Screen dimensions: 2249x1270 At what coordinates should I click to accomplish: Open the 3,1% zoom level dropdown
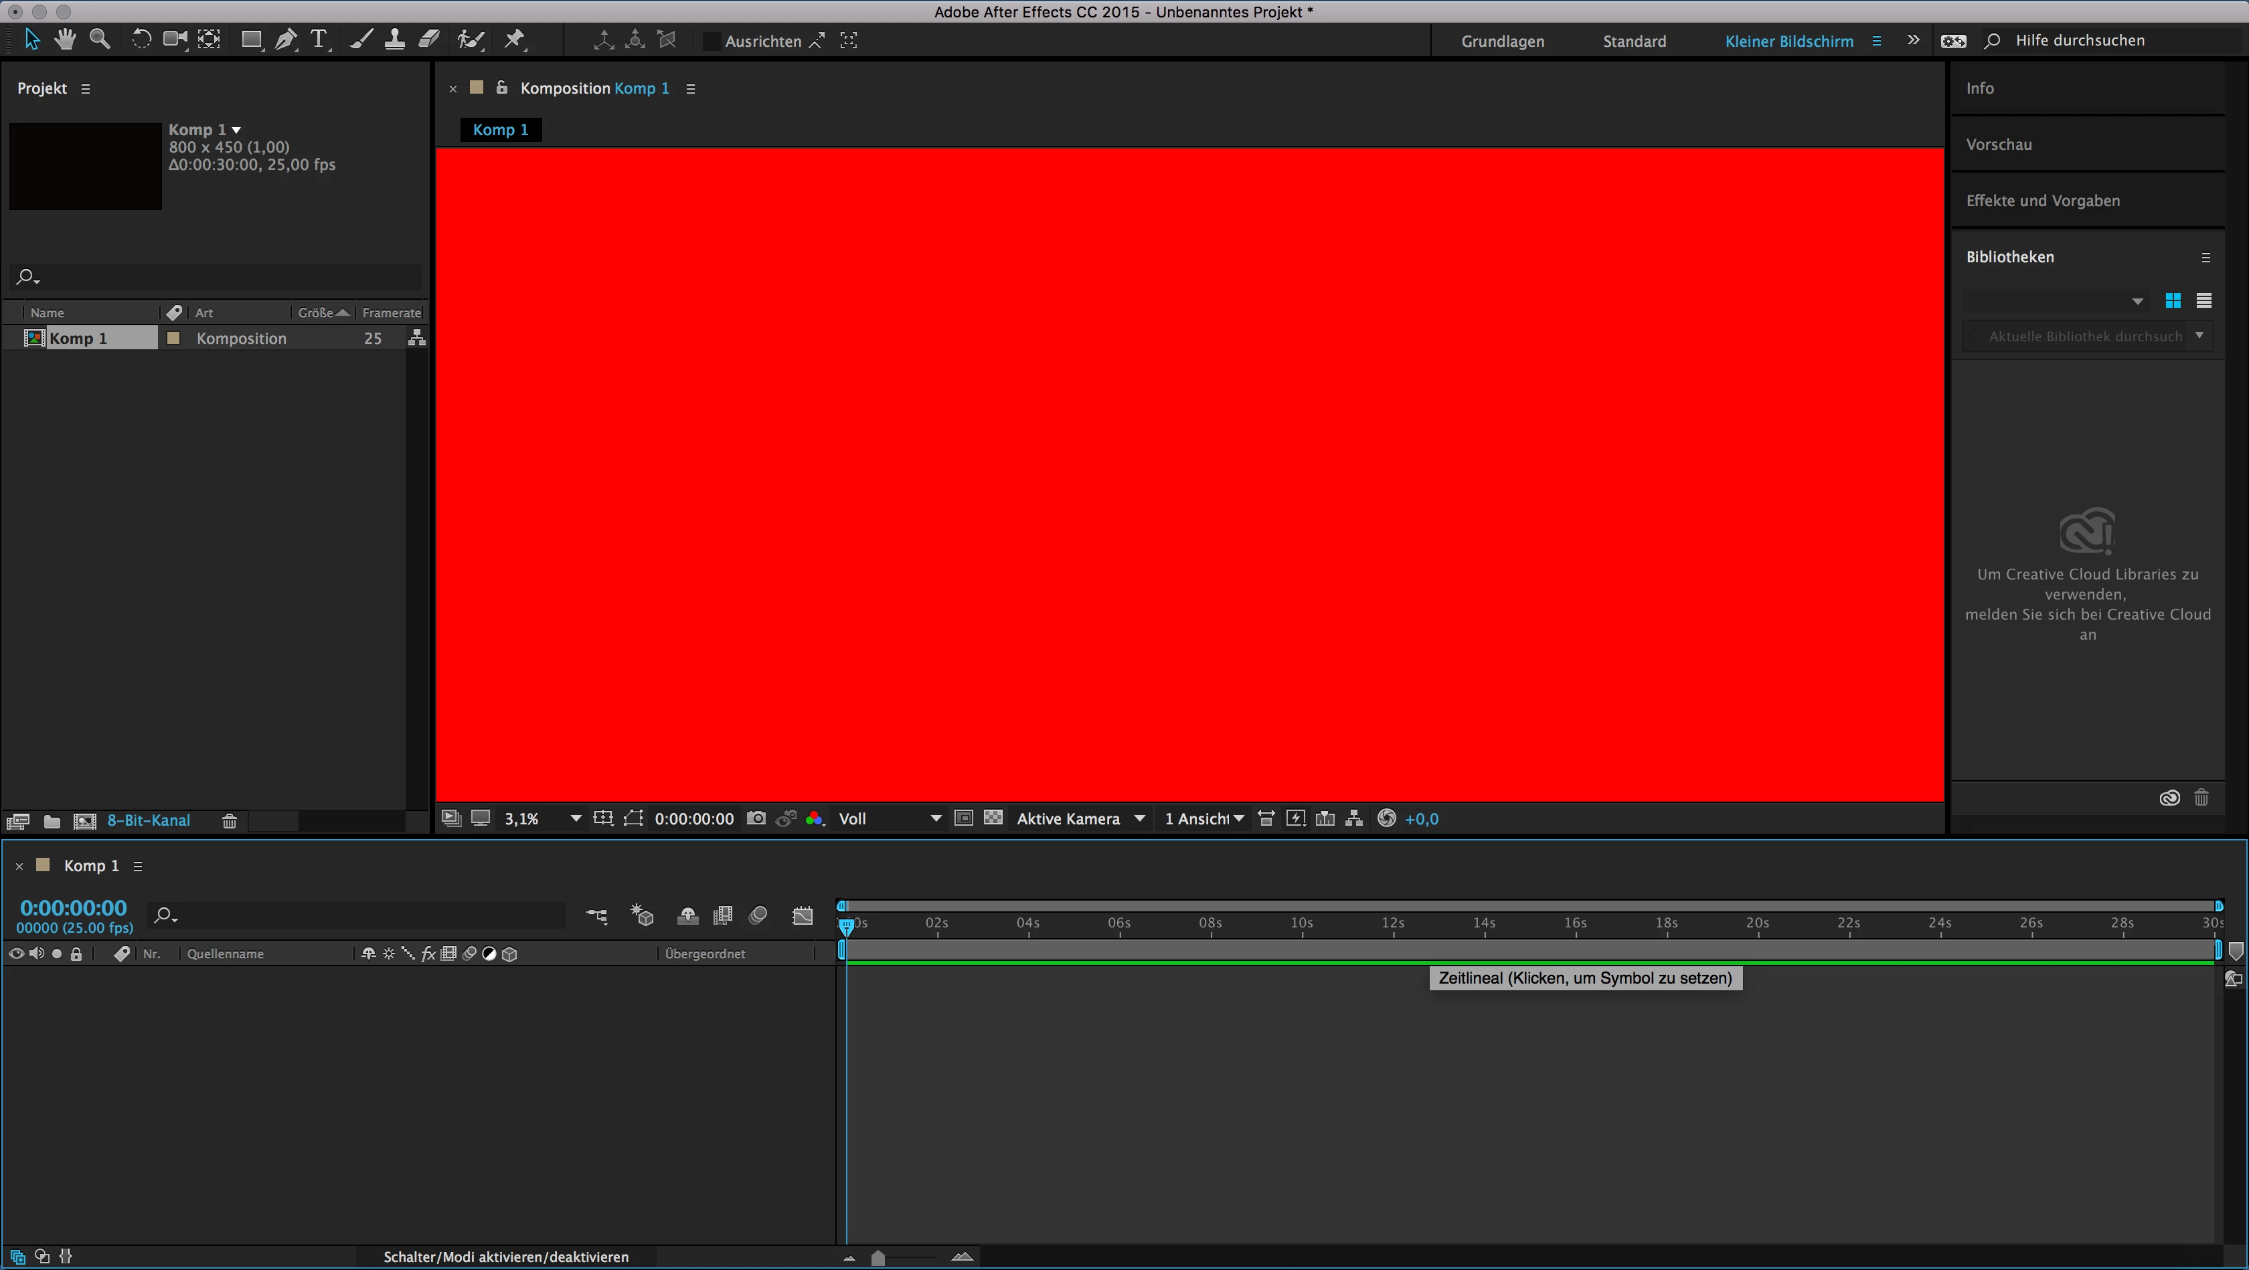pyautogui.click(x=576, y=819)
